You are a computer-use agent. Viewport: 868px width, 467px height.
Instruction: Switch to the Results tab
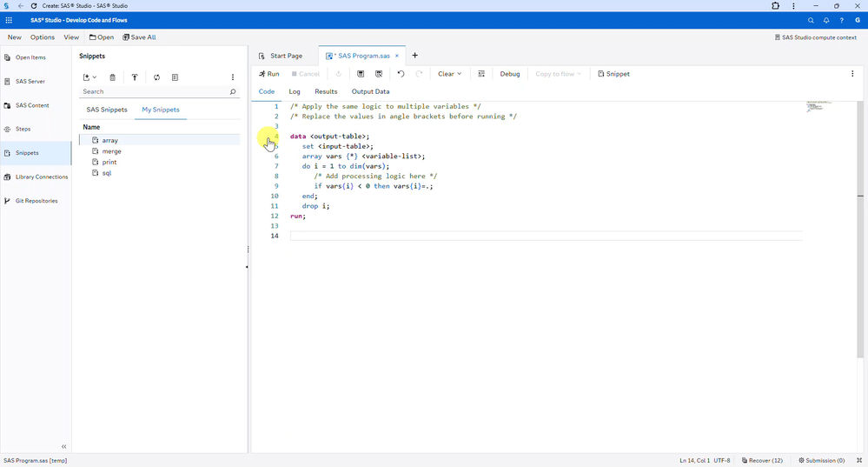pos(326,91)
